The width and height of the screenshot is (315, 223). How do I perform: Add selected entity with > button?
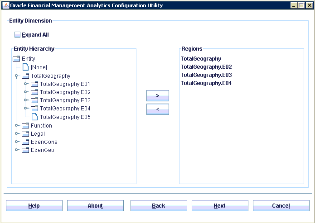[158, 95]
